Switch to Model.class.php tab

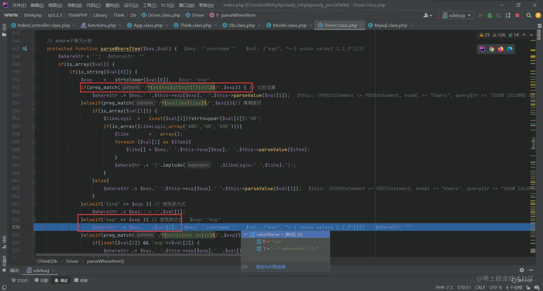coord(289,25)
